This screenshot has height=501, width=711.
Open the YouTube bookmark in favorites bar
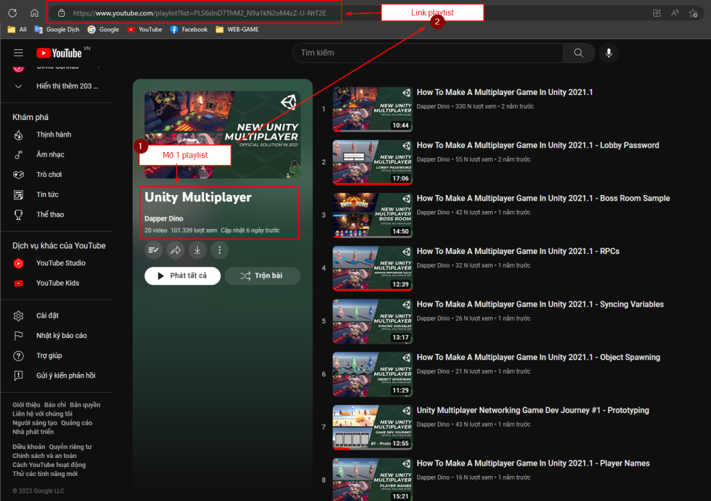pos(144,30)
